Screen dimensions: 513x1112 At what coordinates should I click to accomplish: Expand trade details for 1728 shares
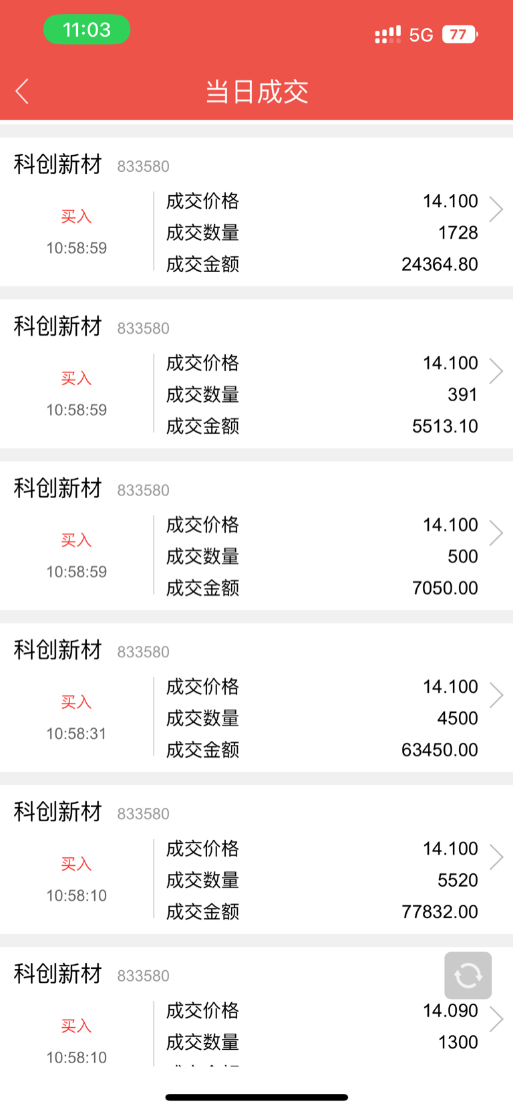coord(496,209)
